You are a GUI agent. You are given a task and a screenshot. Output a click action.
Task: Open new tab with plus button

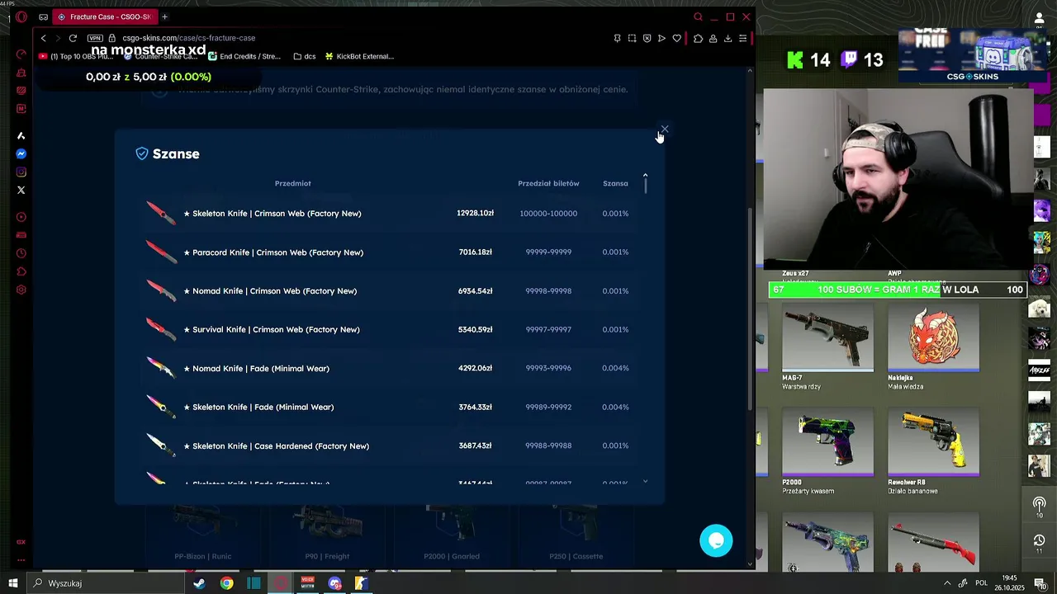164,16
